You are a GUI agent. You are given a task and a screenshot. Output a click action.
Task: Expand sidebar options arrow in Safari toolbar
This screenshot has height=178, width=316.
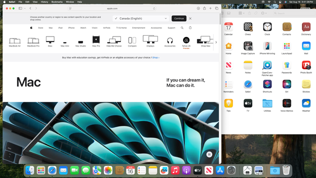tap(25, 8)
